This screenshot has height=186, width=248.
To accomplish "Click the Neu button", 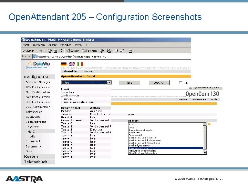I will [130, 83].
